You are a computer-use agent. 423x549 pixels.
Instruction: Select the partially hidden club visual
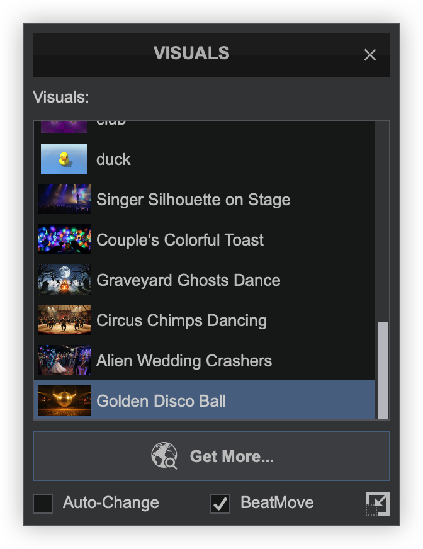tap(111, 124)
